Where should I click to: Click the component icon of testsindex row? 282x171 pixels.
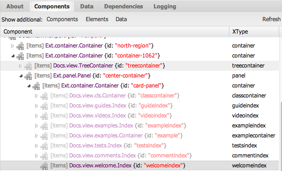point(44,146)
